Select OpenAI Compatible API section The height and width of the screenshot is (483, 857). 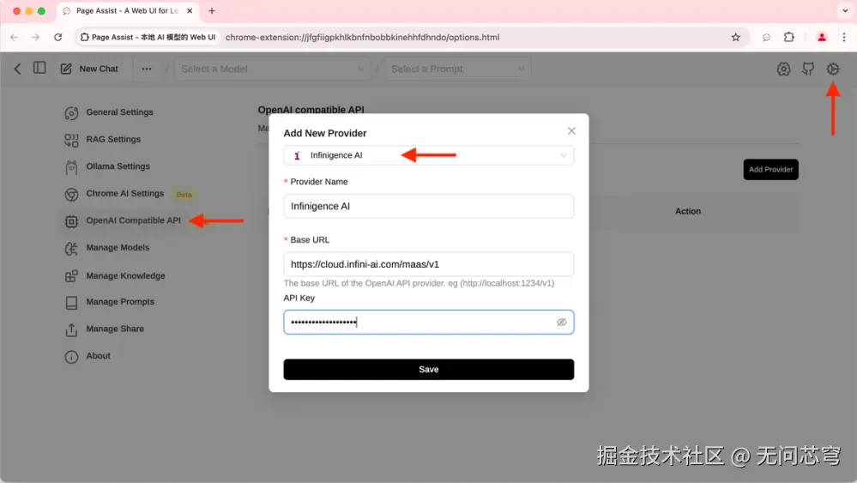[x=133, y=220]
